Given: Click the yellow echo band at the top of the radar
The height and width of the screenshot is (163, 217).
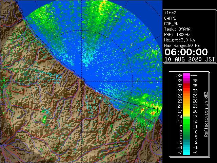Looking at the screenshot, I should [101, 8].
